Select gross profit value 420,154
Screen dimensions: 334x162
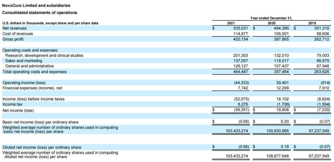tap(241, 39)
